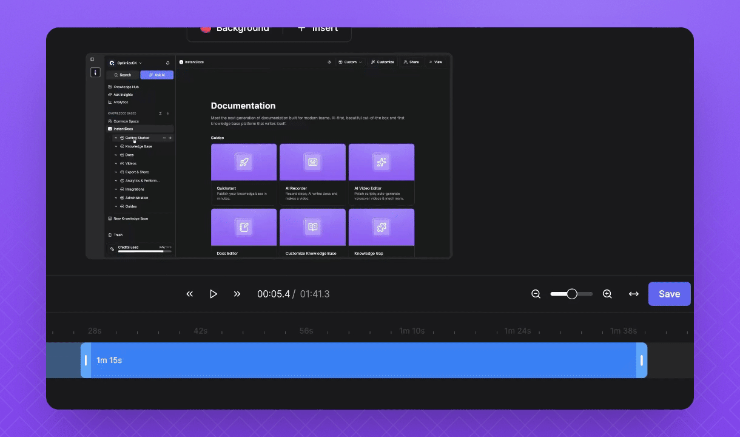Open the AI Recorder card

coord(312,174)
